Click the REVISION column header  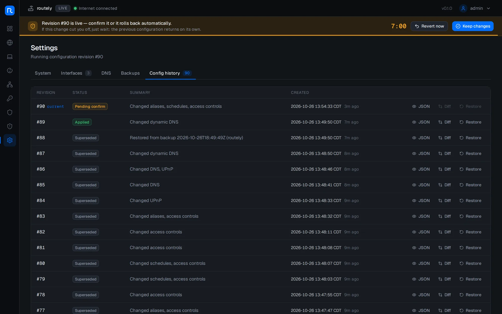coord(46,92)
